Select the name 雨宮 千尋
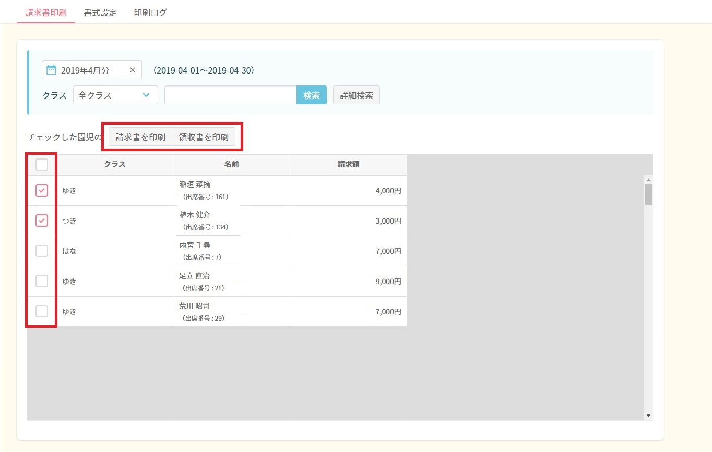Image resolution: width=712 pixels, height=452 pixels. (195, 245)
